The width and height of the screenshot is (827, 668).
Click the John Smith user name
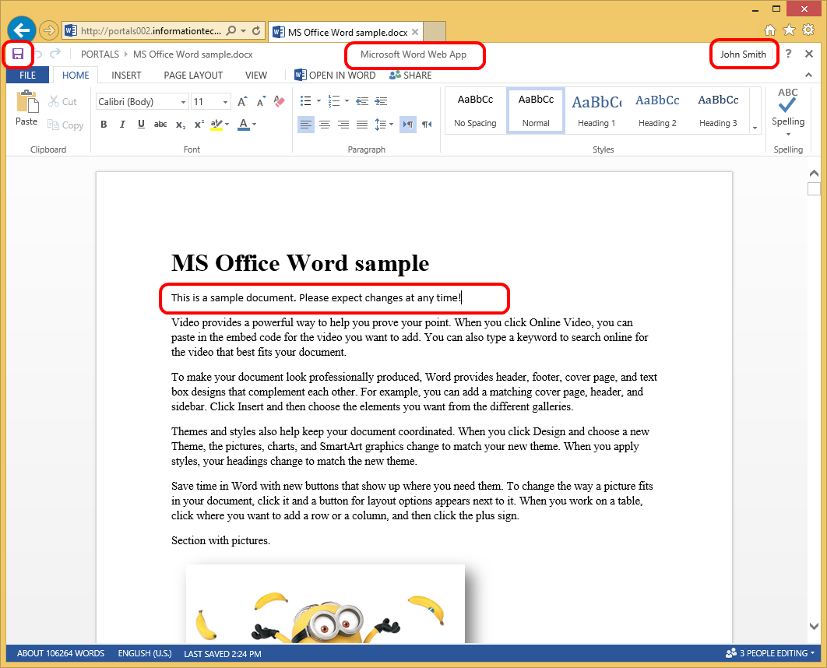tap(743, 54)
